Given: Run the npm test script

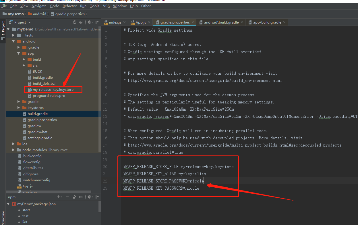Looking at the screenshot, I should (26, 216).
